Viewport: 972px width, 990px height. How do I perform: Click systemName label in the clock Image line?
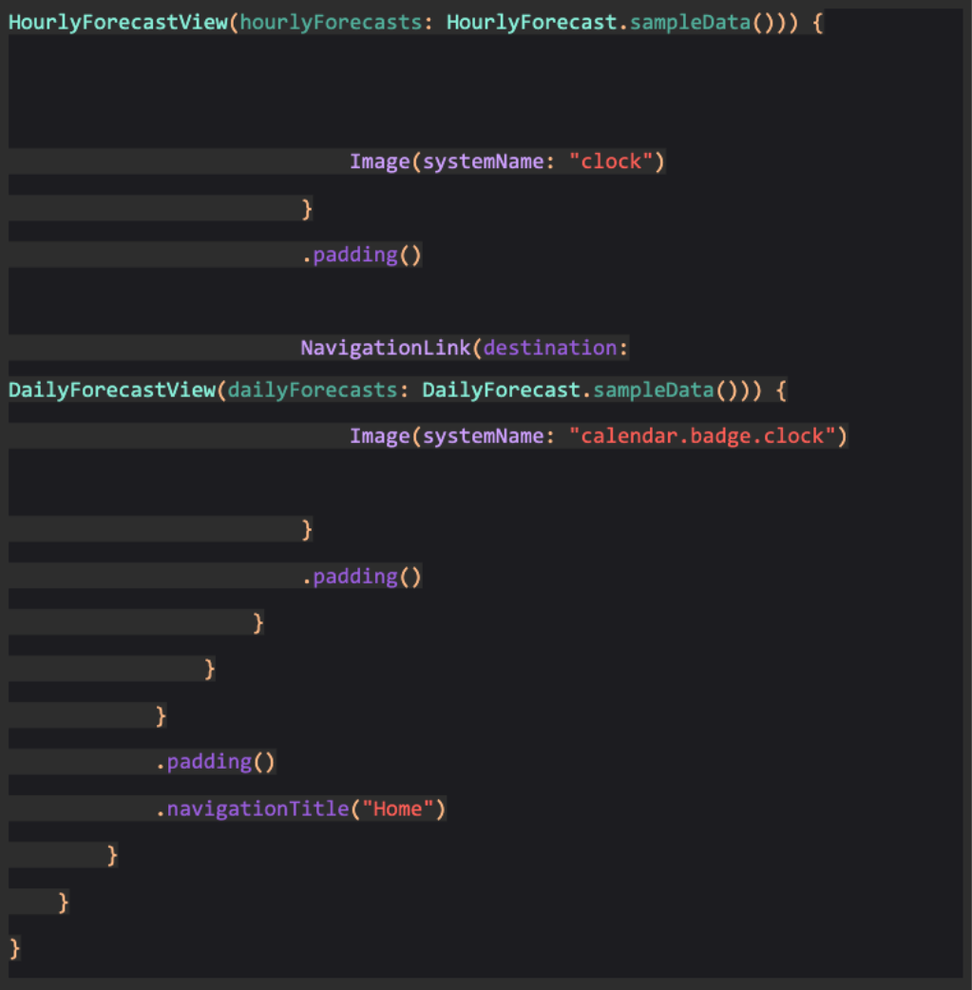click(483, 162)
